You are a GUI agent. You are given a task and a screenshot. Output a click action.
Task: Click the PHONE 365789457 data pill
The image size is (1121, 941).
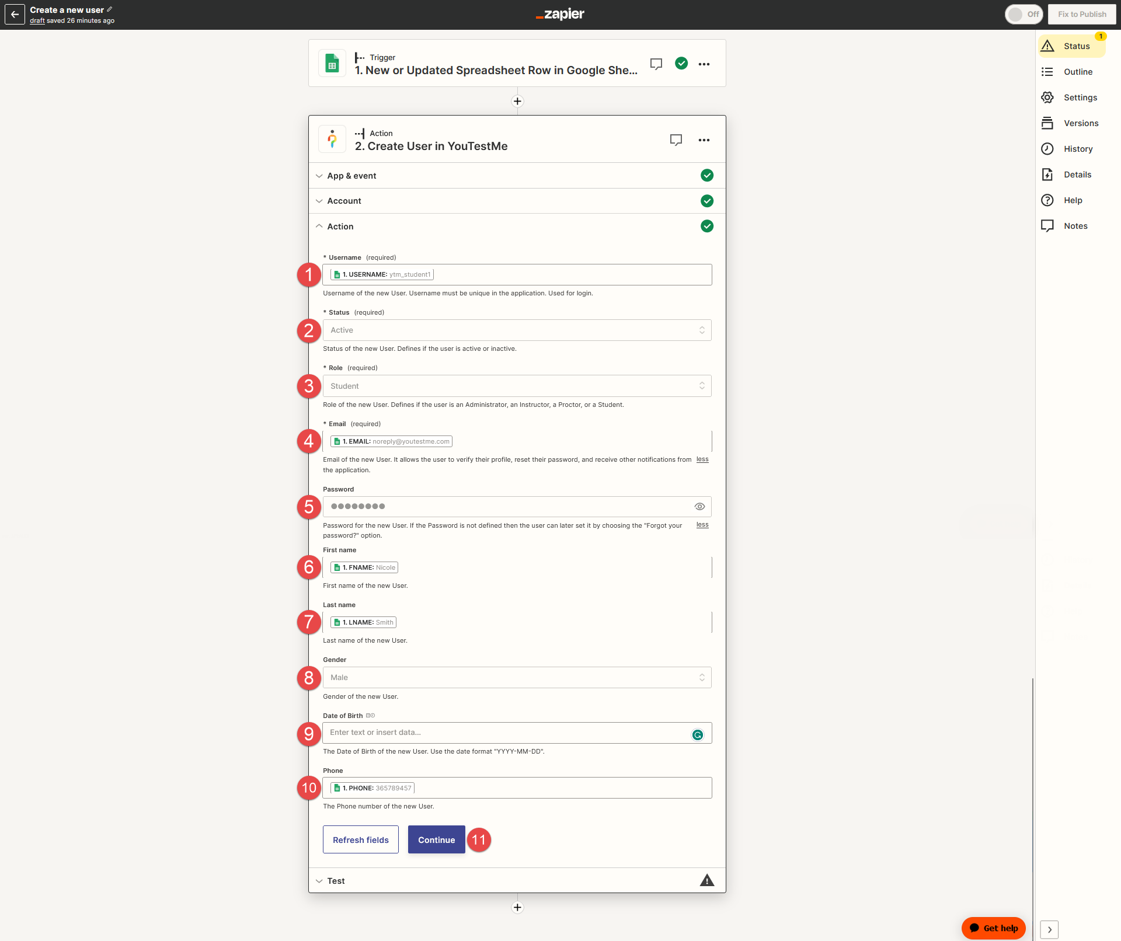tap(372, 788)
